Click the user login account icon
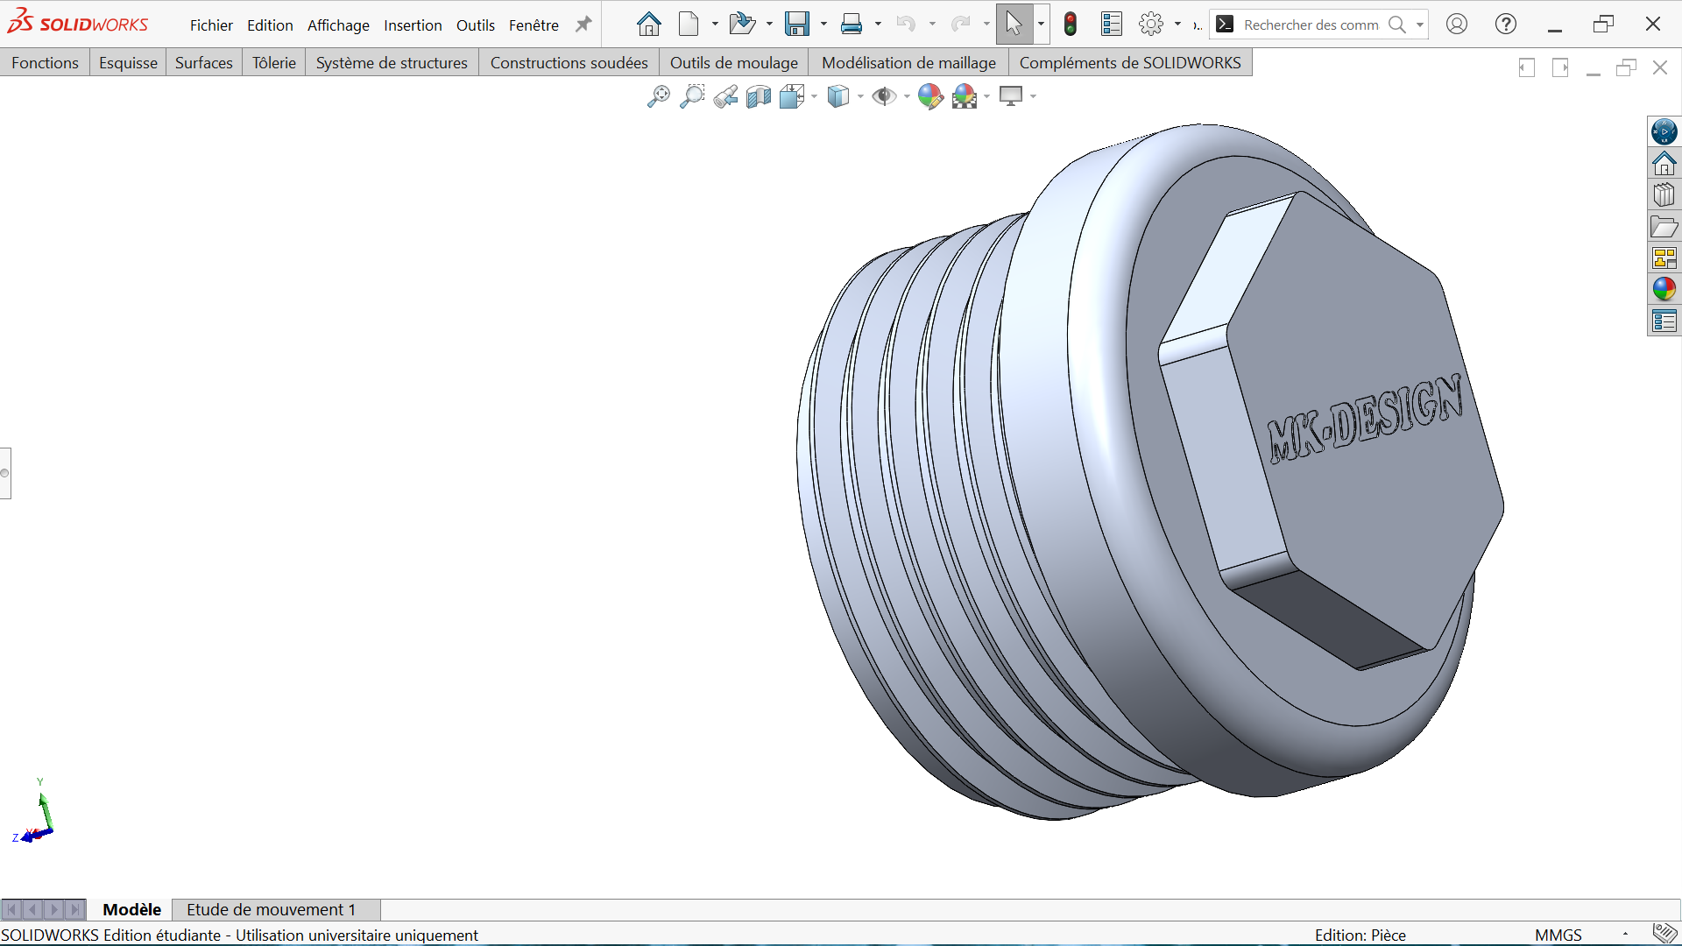 click(1457, 25)
